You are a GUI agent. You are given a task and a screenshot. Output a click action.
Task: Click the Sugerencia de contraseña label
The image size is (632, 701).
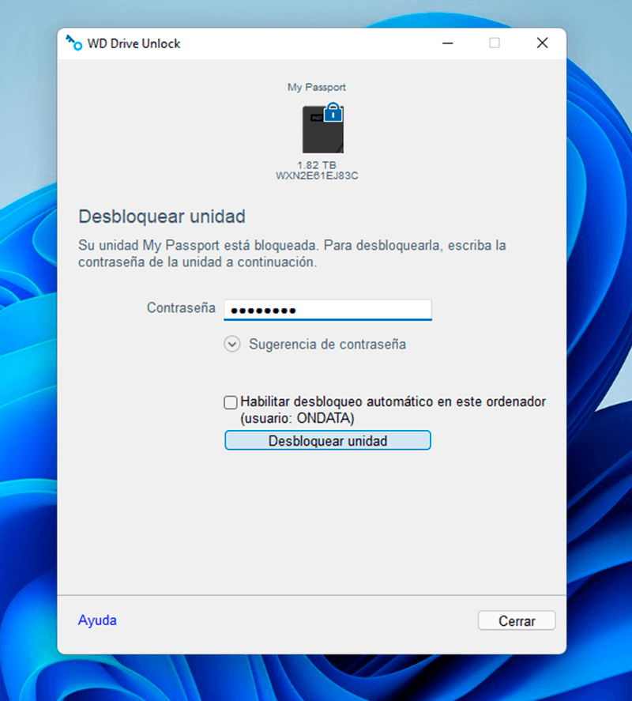(328, 345)
